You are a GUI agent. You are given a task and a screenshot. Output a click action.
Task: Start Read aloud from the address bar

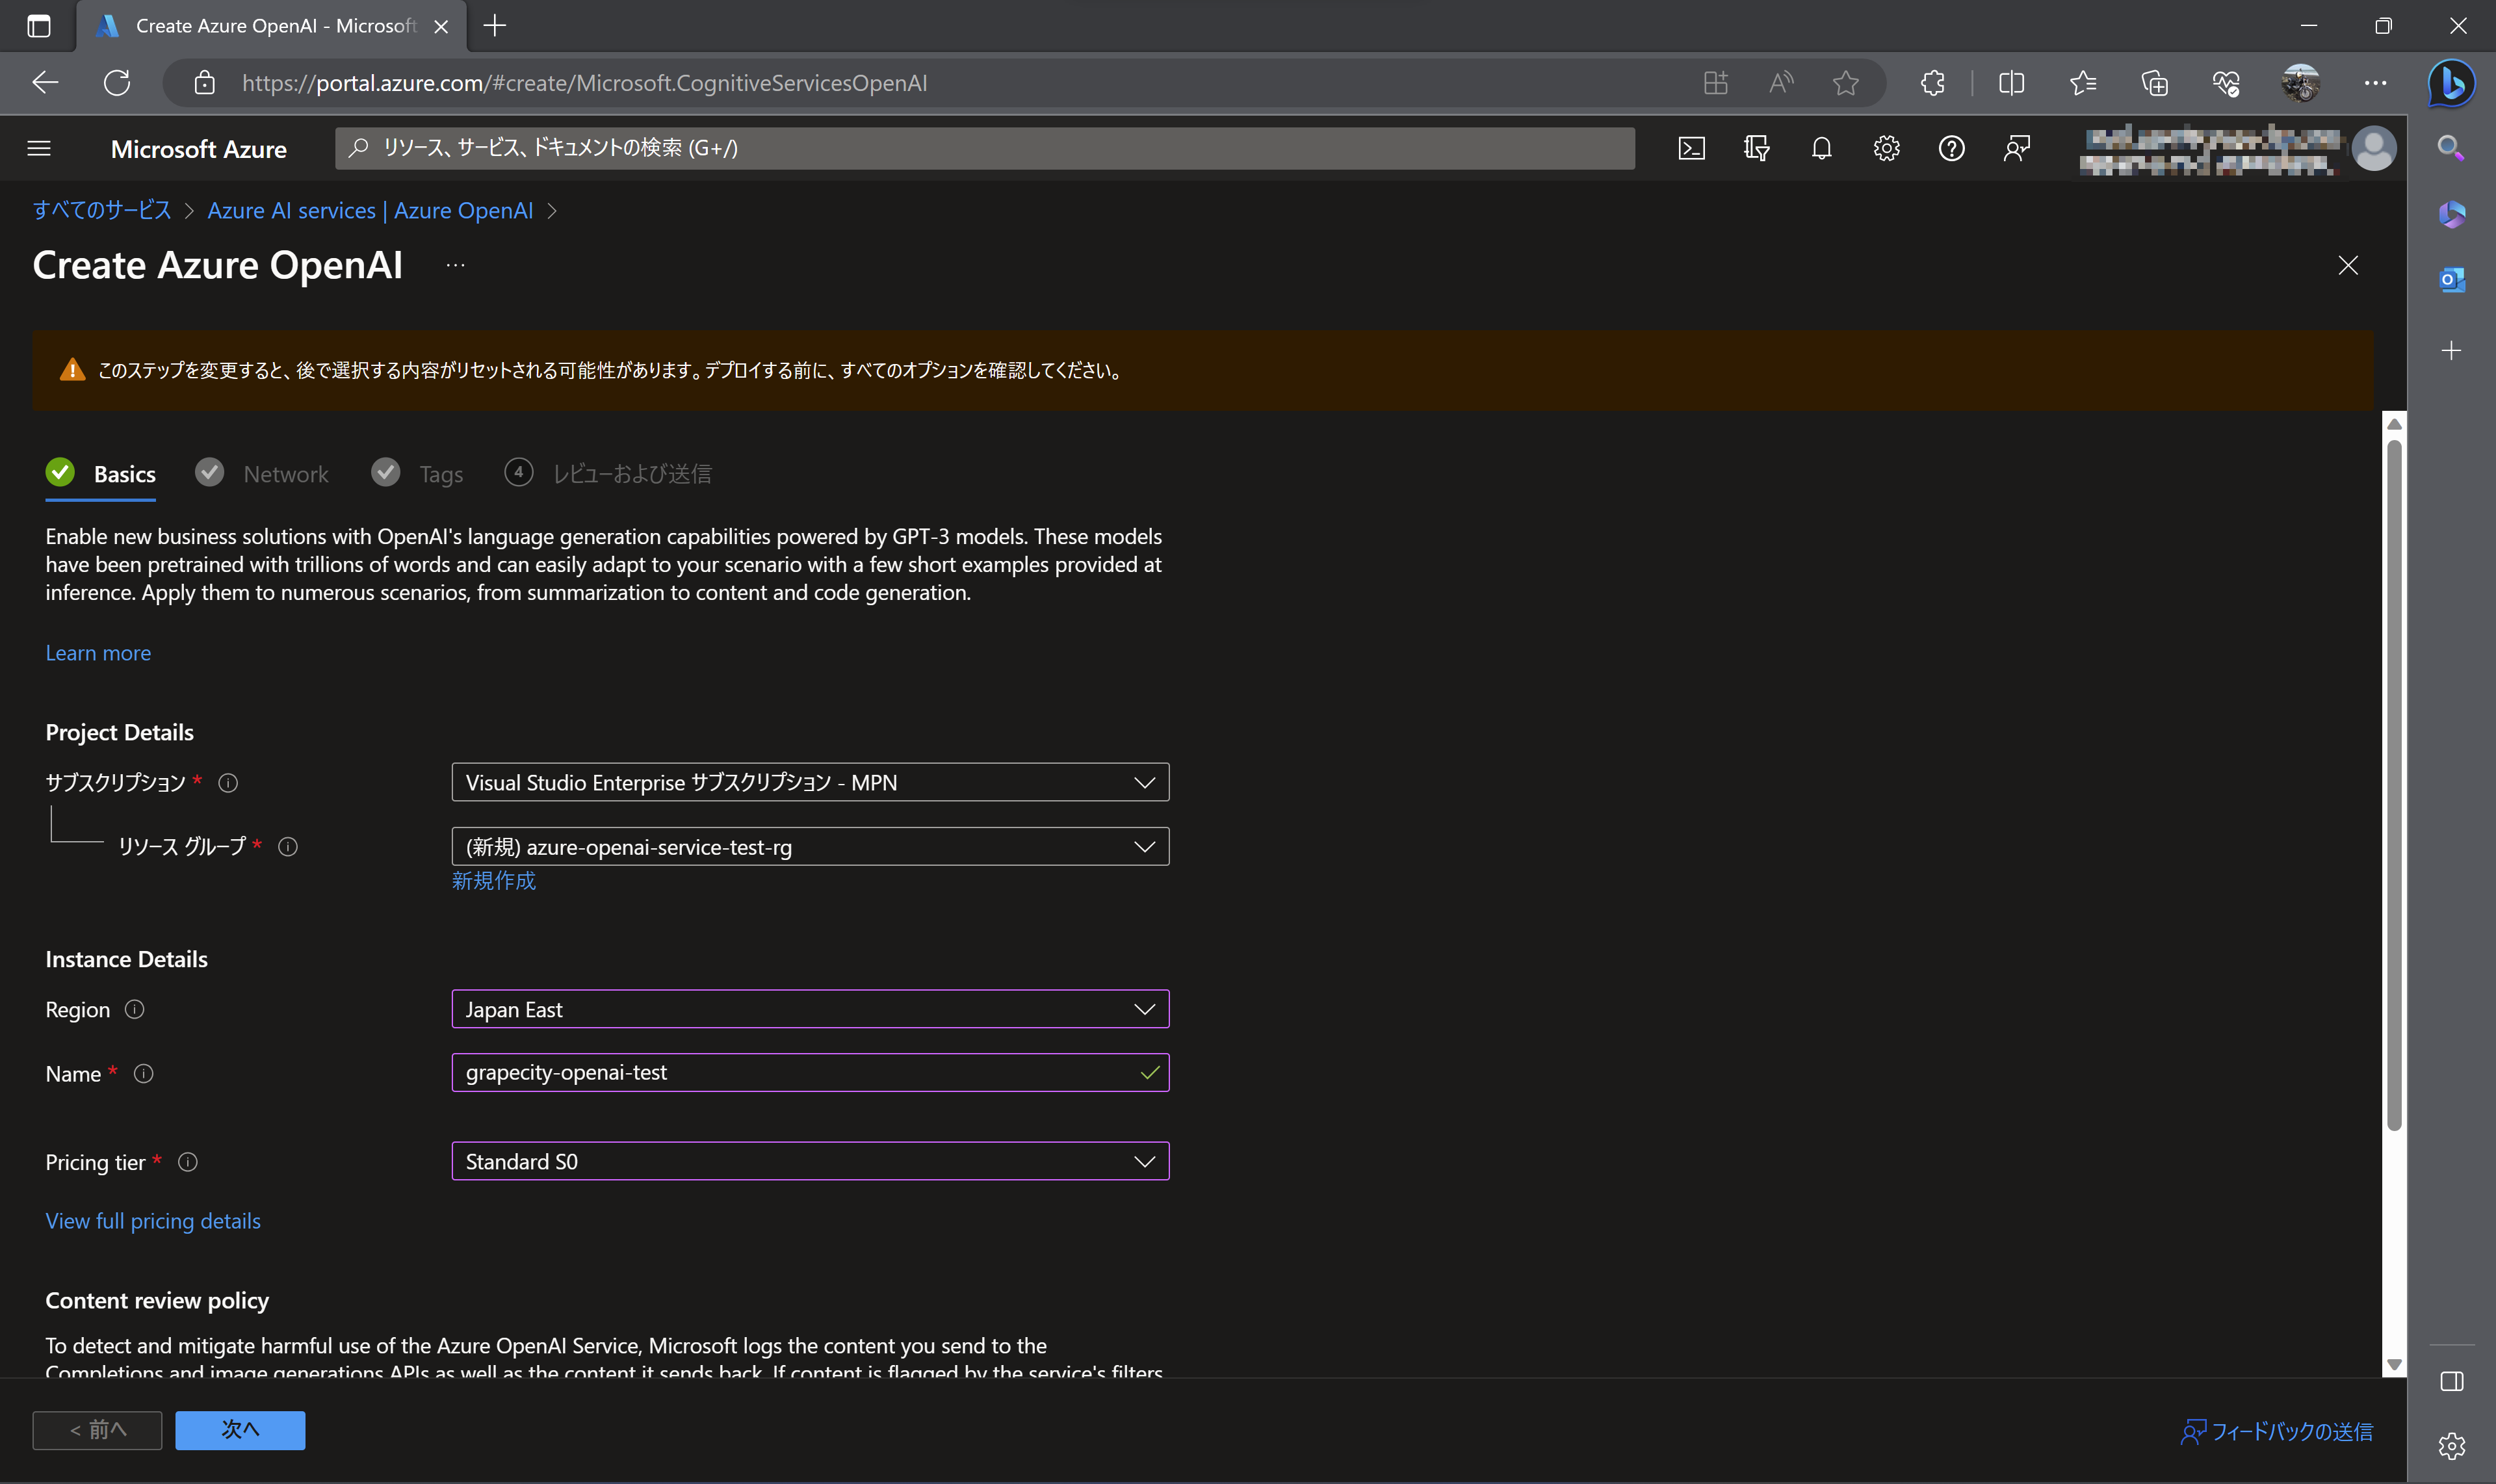tap(1781, 83)
